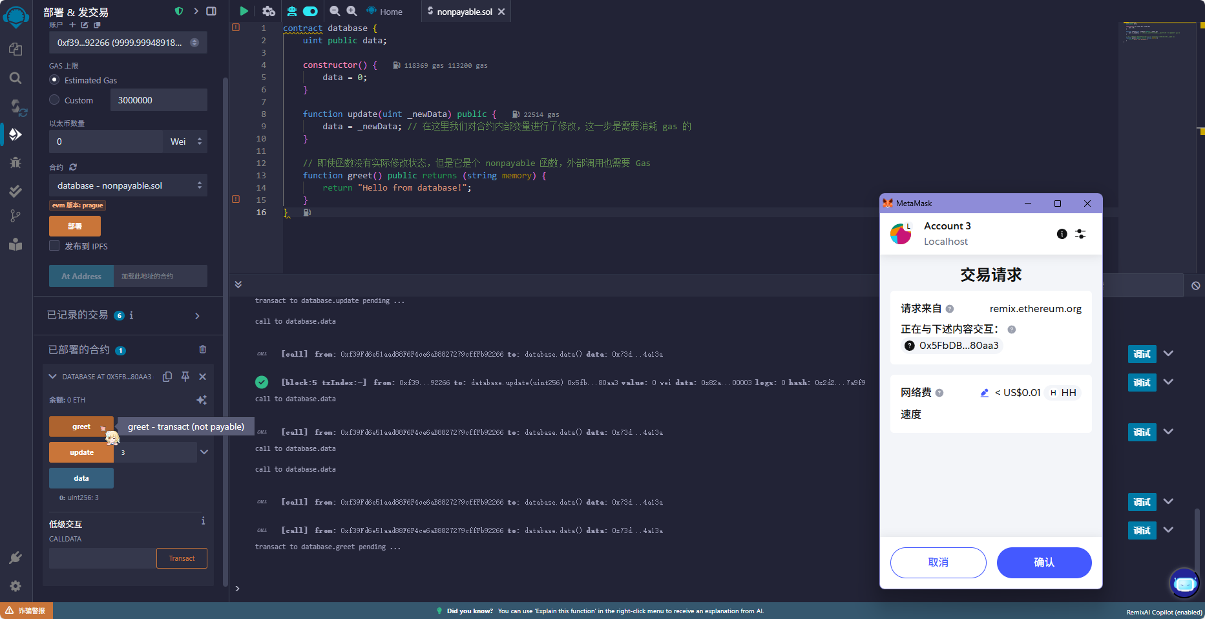Open the Solidity compiler sidebar icon
This screenshot has height=619, width=1205.
coord(16,107)
